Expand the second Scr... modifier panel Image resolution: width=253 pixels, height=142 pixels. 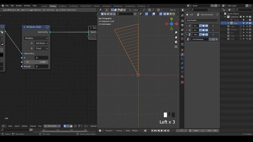point(187,30)
